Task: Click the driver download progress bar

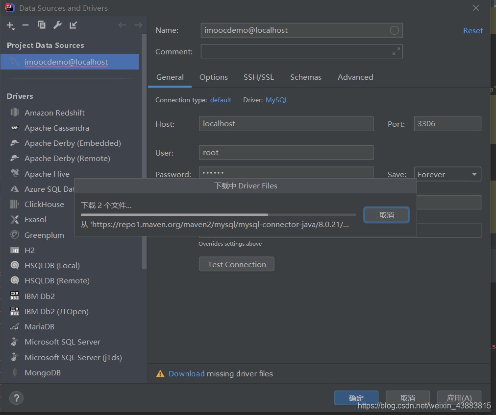Action: pyautogui.click(x=218, y=215)
